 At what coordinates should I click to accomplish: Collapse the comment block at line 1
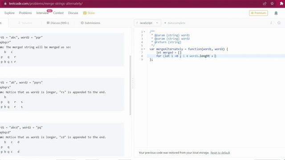coord(144,32)
